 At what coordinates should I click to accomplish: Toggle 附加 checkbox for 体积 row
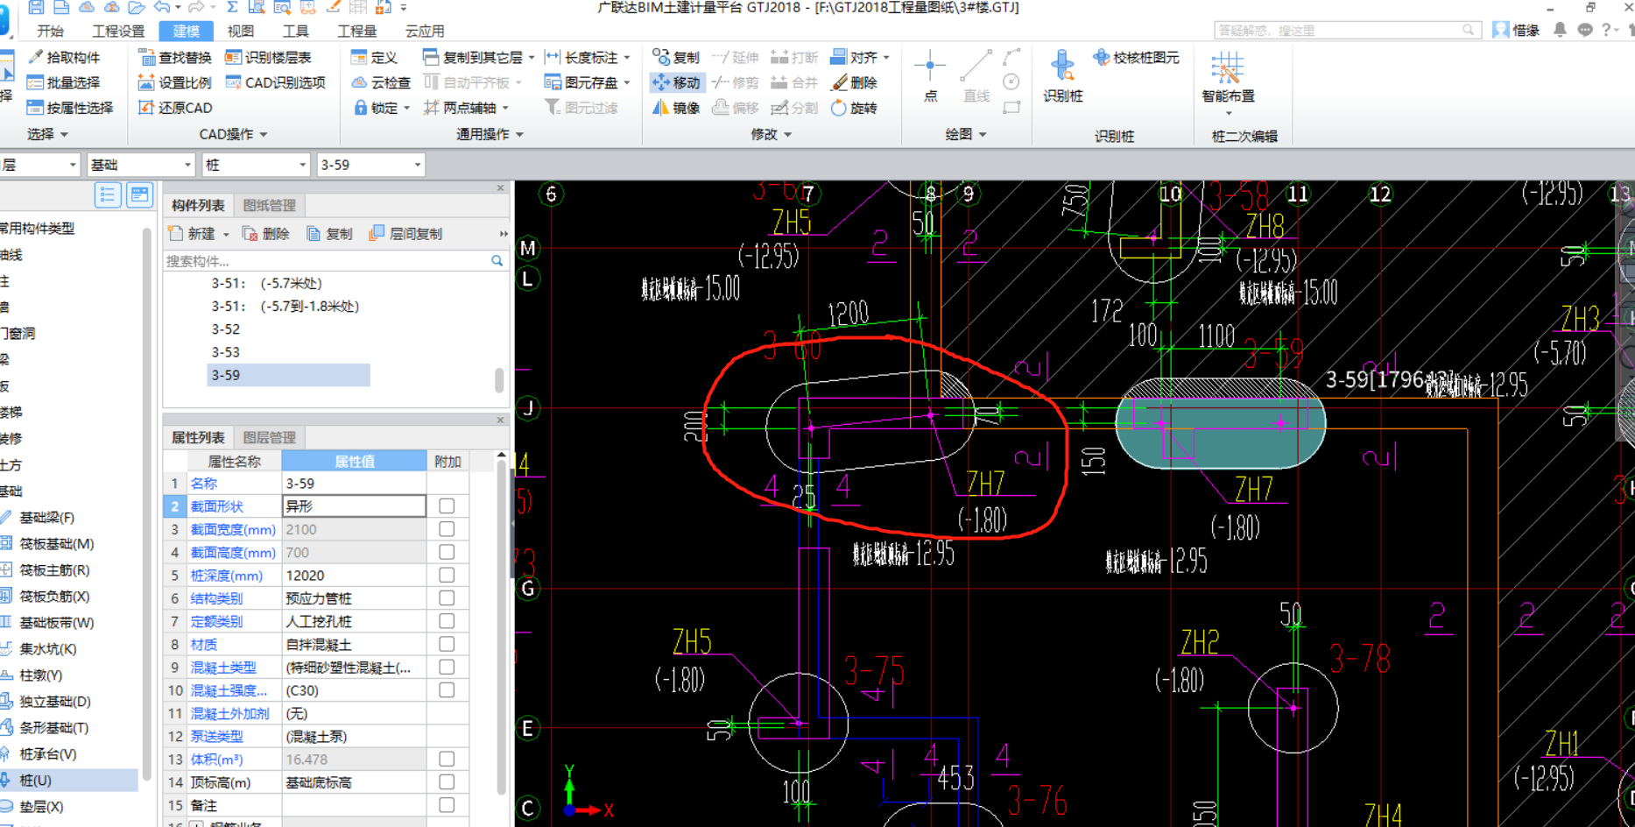click(447, 759)
